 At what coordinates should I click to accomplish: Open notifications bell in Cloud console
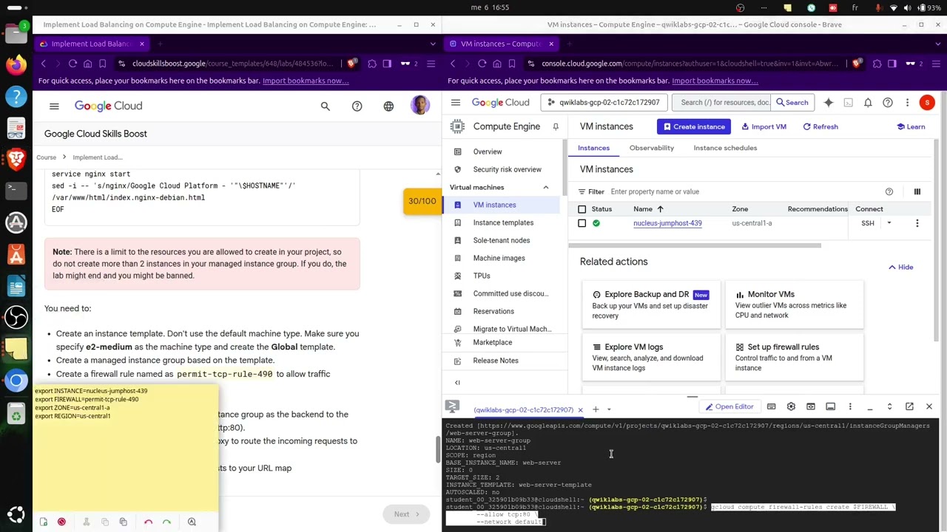pos(868,103)
